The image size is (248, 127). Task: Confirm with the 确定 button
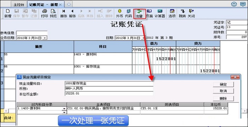click(223, 84)
